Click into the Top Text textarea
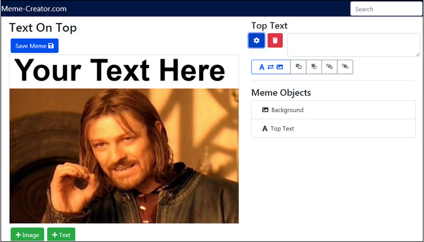 click(354, 45)
